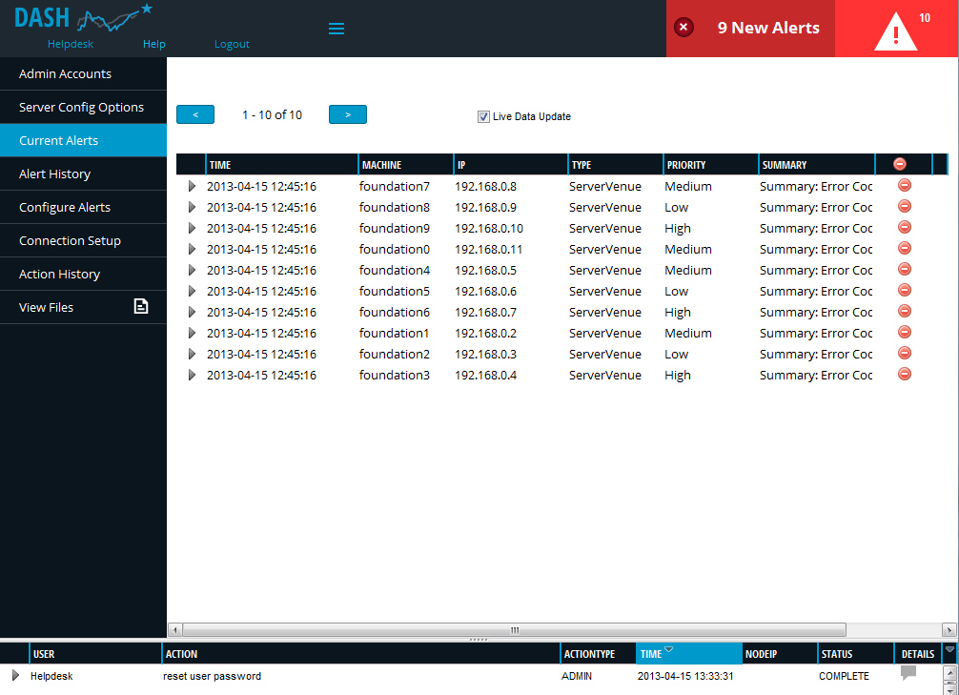Sort action history by TIME column

tap(688, 653)
